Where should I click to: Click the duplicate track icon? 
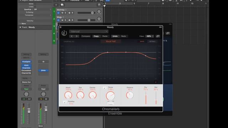[x=62, y=5]
